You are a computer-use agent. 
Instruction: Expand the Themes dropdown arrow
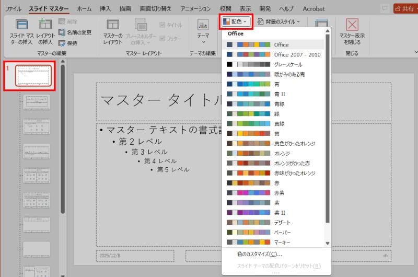click(x=203, y=42)
